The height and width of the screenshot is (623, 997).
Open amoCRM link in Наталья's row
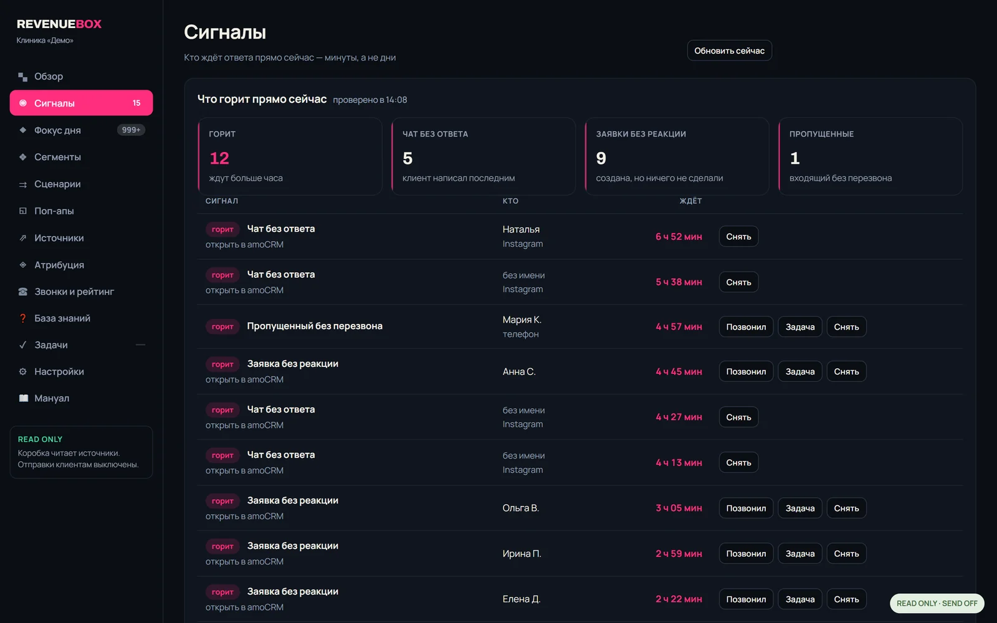[x=244, y=245]
